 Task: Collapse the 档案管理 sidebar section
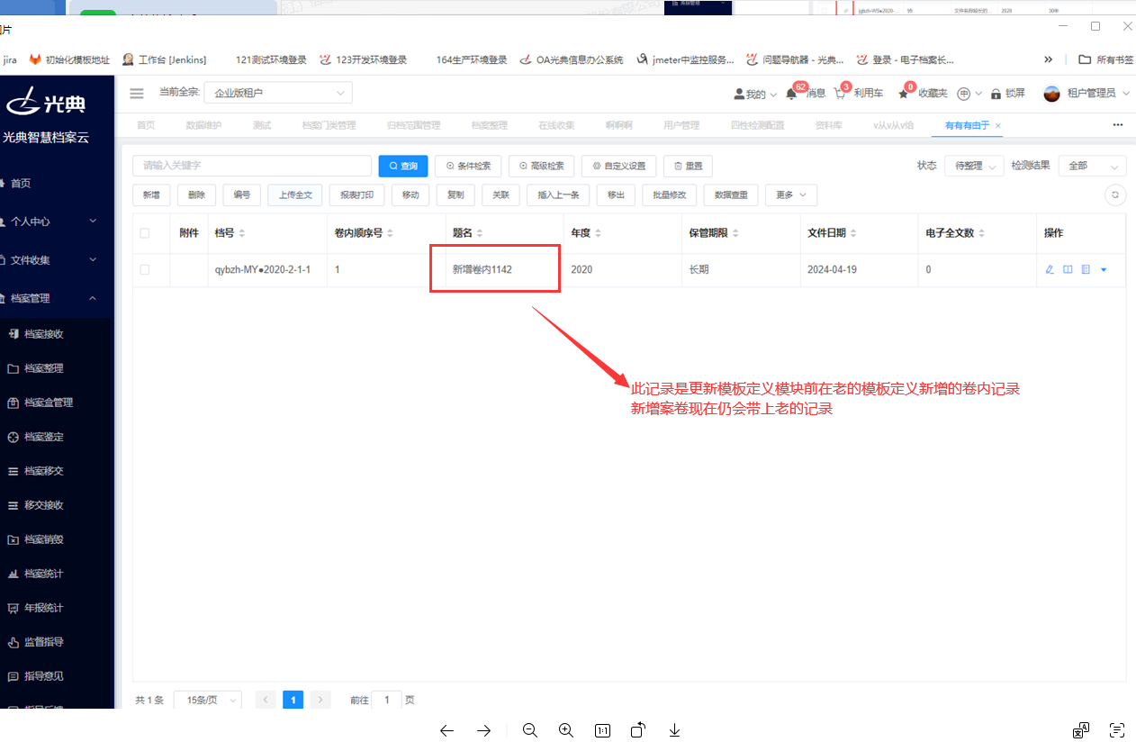(57, 298)
